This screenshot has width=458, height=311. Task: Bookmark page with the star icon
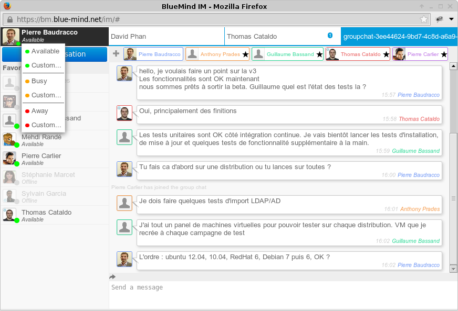click(424, 19)
